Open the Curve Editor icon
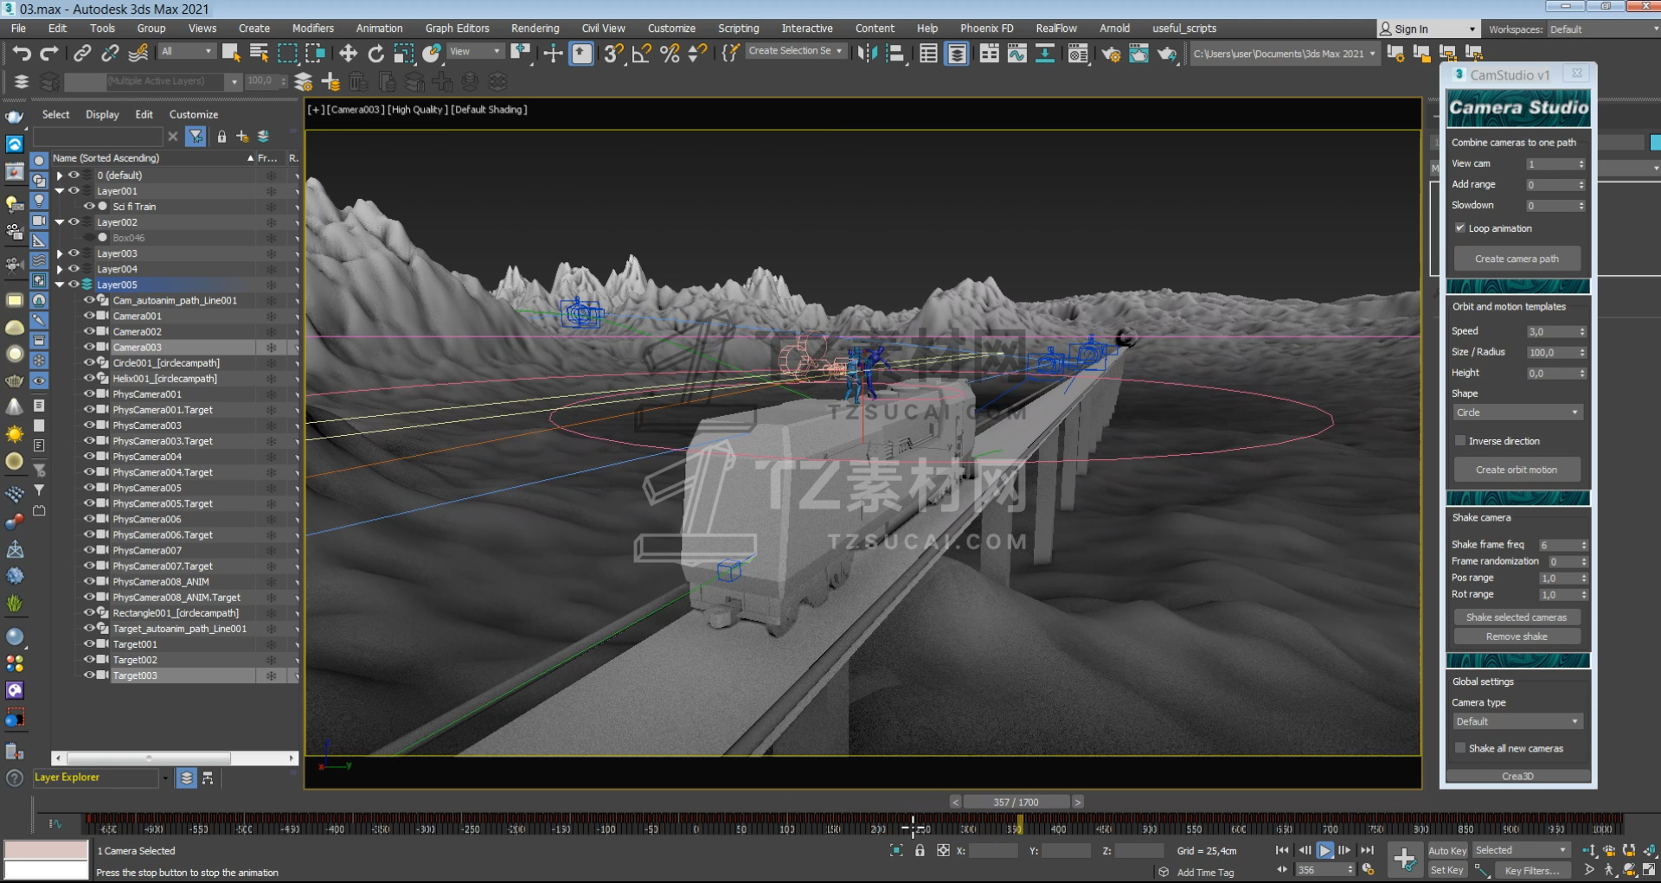Image resolution: width=1661 pixels, height=883 pixels. tap(1017, 54)
